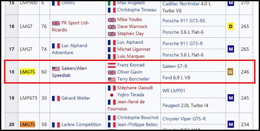Click the US flag next to Saleen/Allen Speedlab

click(x=56, y=69)
